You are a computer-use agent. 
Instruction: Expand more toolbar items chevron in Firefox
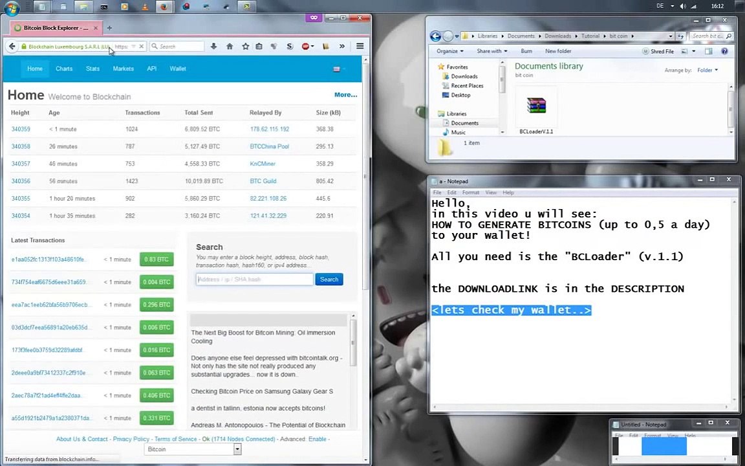[341, 46]
